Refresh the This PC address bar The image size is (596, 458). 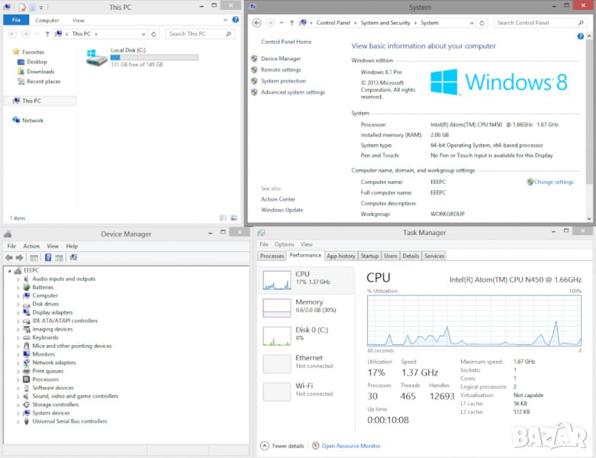coord(155,34)
